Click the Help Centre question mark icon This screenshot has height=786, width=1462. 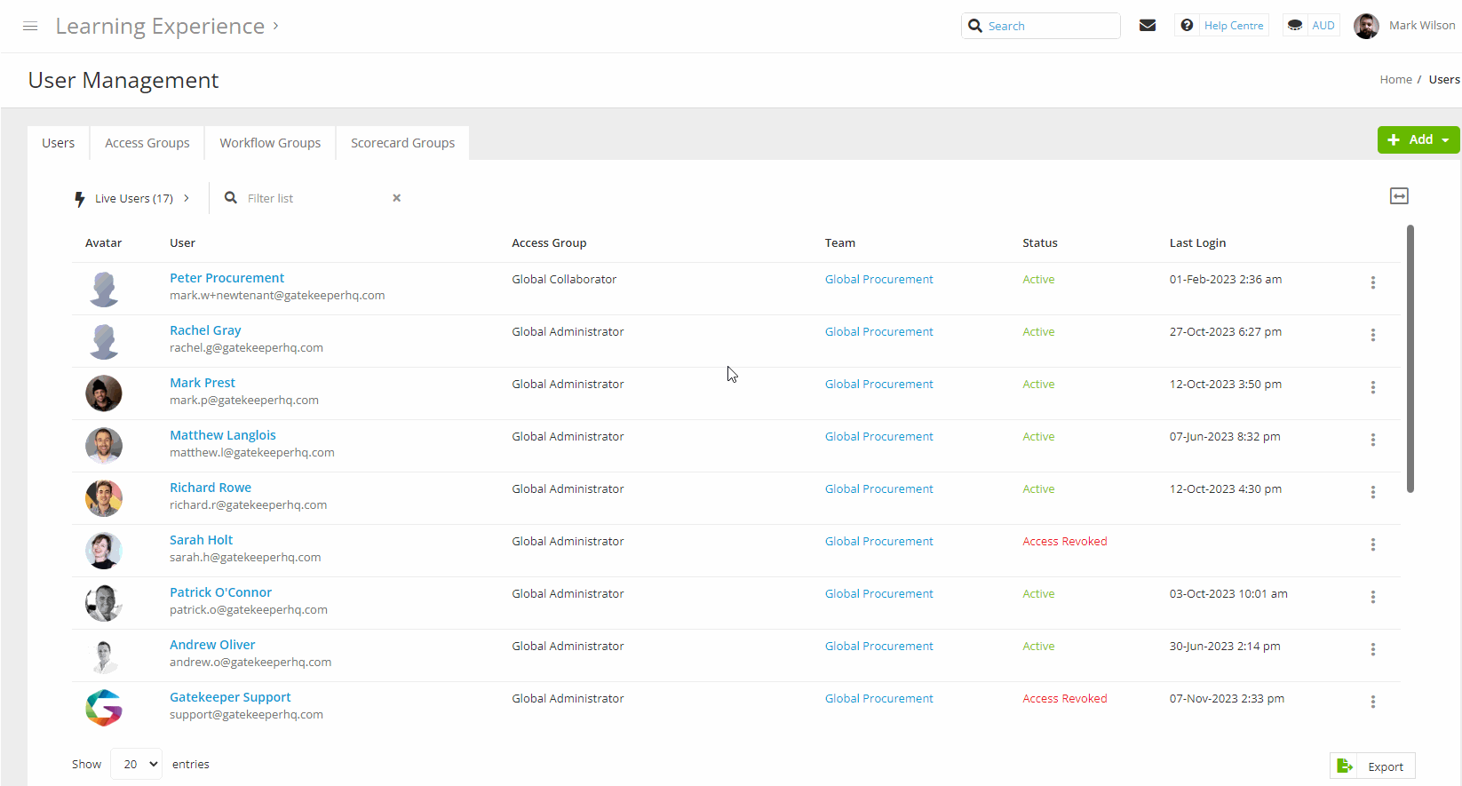tap(1187, 26)
